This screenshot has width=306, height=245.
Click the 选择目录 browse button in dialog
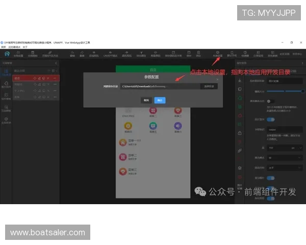pyautogui.click(x=210, y=87)
